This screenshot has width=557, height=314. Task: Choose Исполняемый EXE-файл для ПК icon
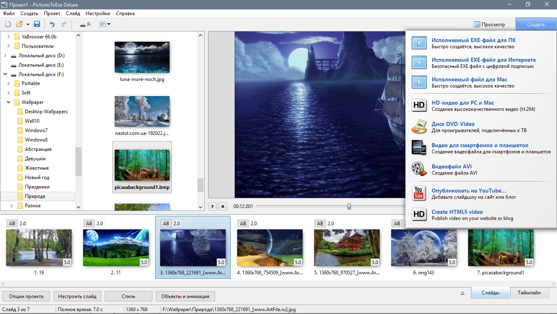click(x=419, y=43)
